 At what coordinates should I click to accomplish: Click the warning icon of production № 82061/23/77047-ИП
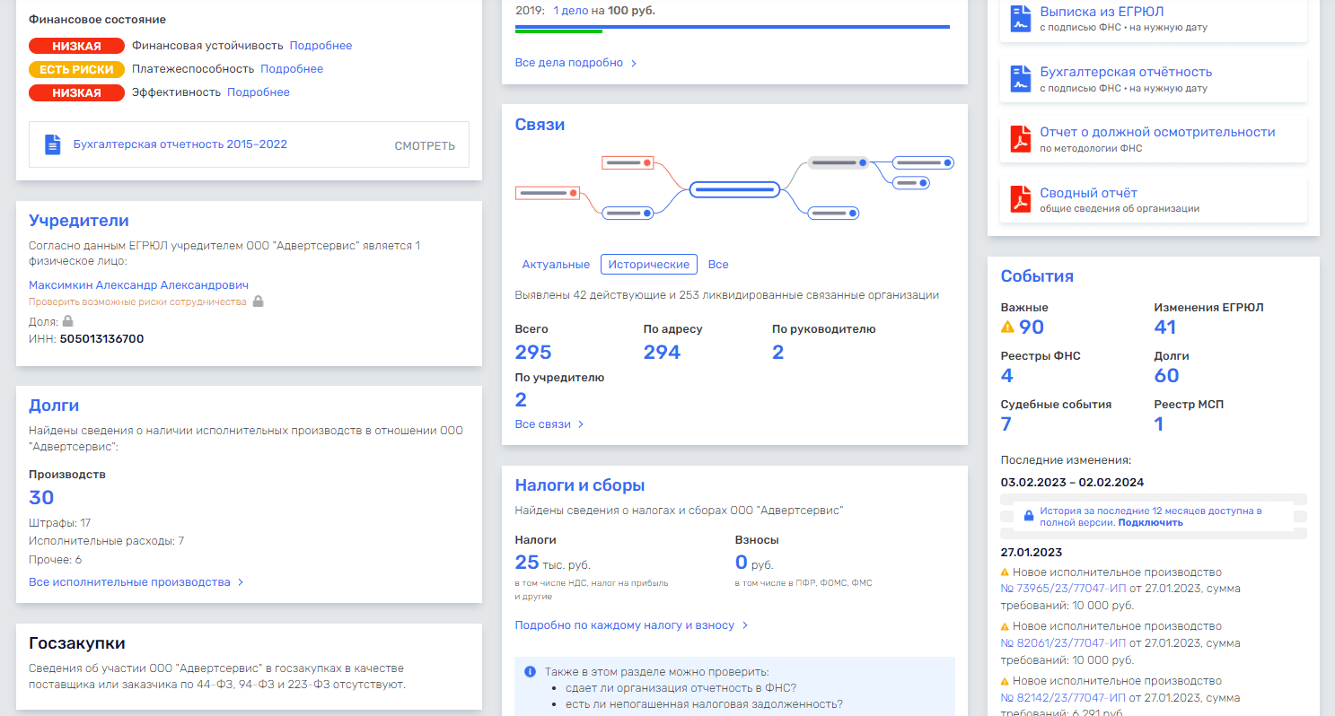1006,626
